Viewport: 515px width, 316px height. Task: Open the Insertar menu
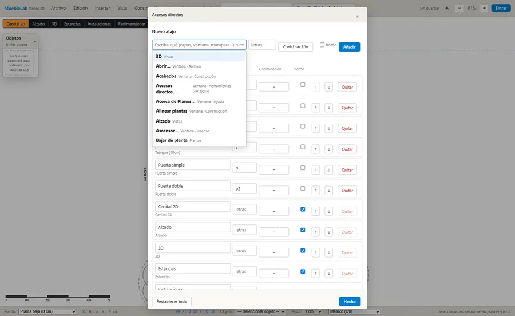tap(102, 8)
